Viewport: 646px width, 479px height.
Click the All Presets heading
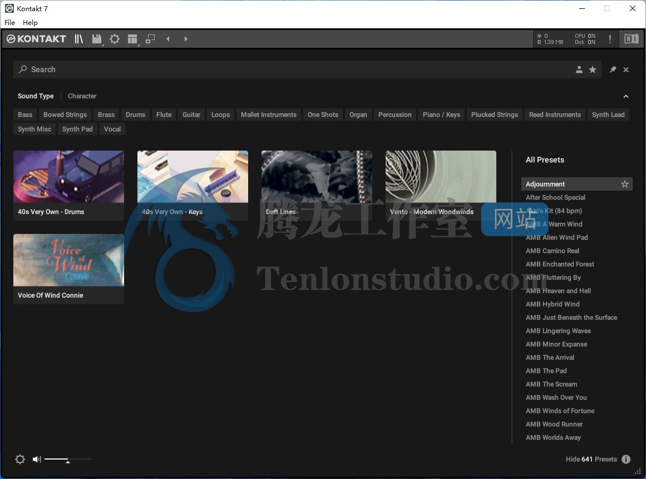point(545,160)
